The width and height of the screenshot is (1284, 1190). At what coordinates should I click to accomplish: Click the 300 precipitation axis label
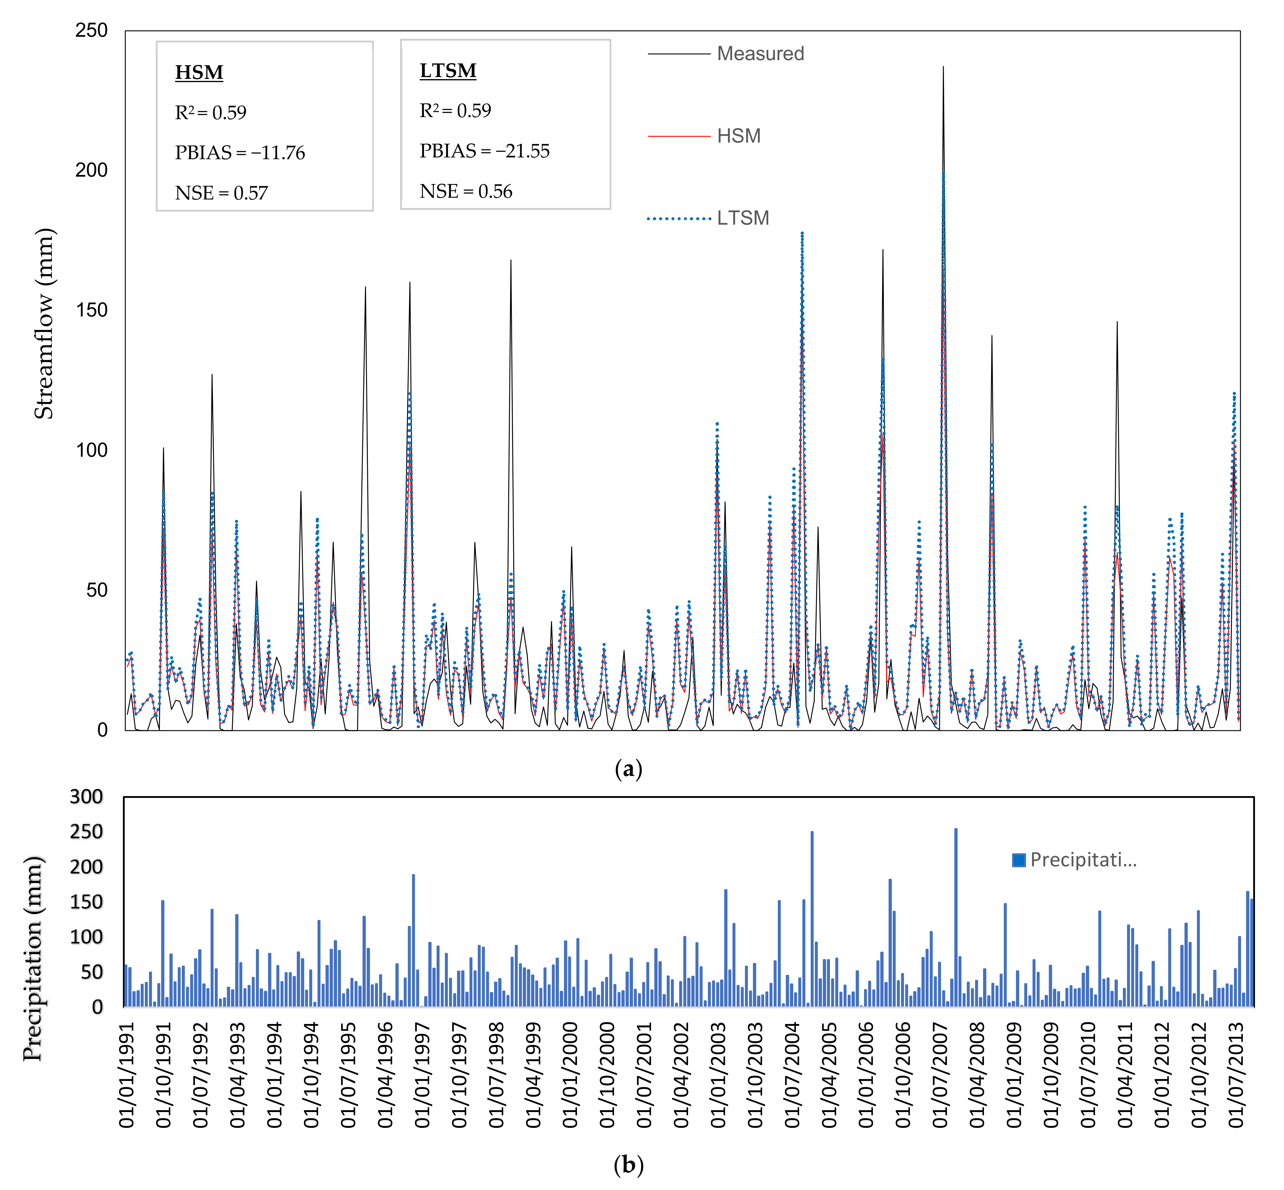[x=86, y=797]
